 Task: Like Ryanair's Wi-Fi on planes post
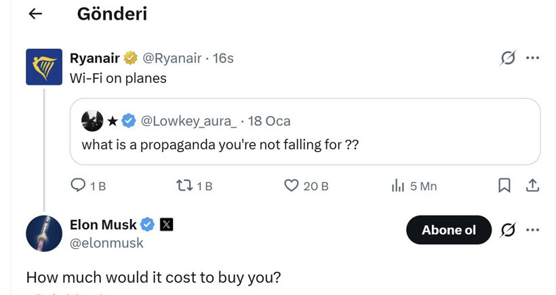coord(292,185)
